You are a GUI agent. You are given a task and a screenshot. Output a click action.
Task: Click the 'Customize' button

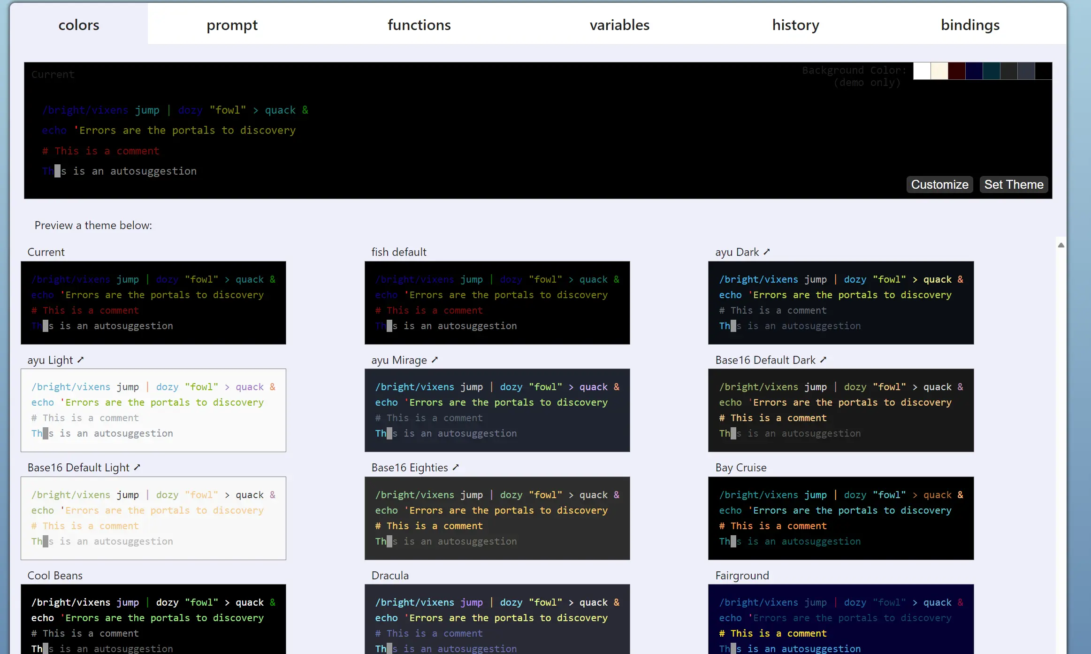[x=939, y=184]
